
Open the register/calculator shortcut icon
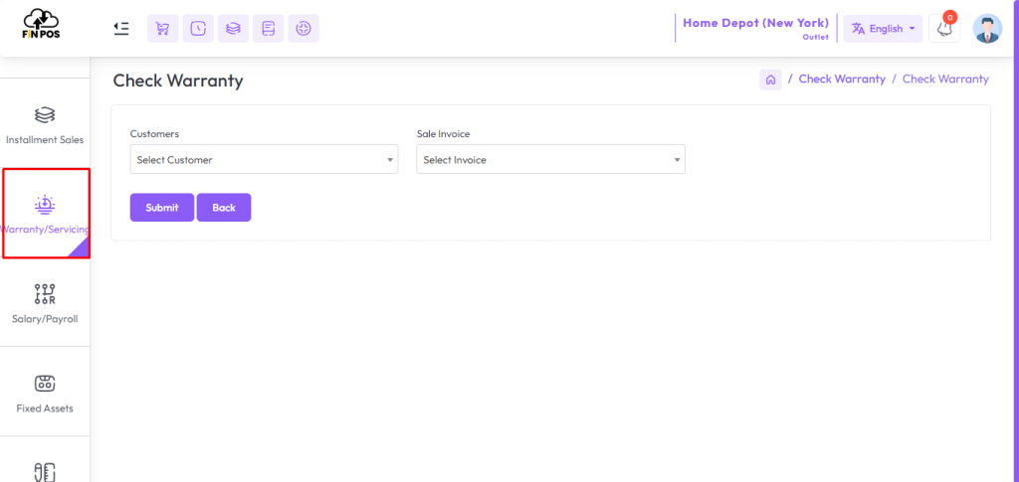(269, 29)
